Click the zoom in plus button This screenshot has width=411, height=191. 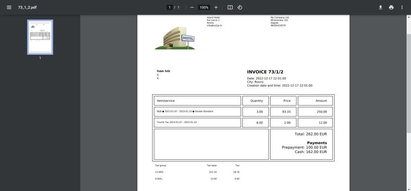coord(216,7)
